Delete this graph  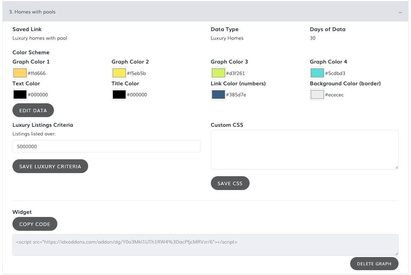(x=374, y=264)
